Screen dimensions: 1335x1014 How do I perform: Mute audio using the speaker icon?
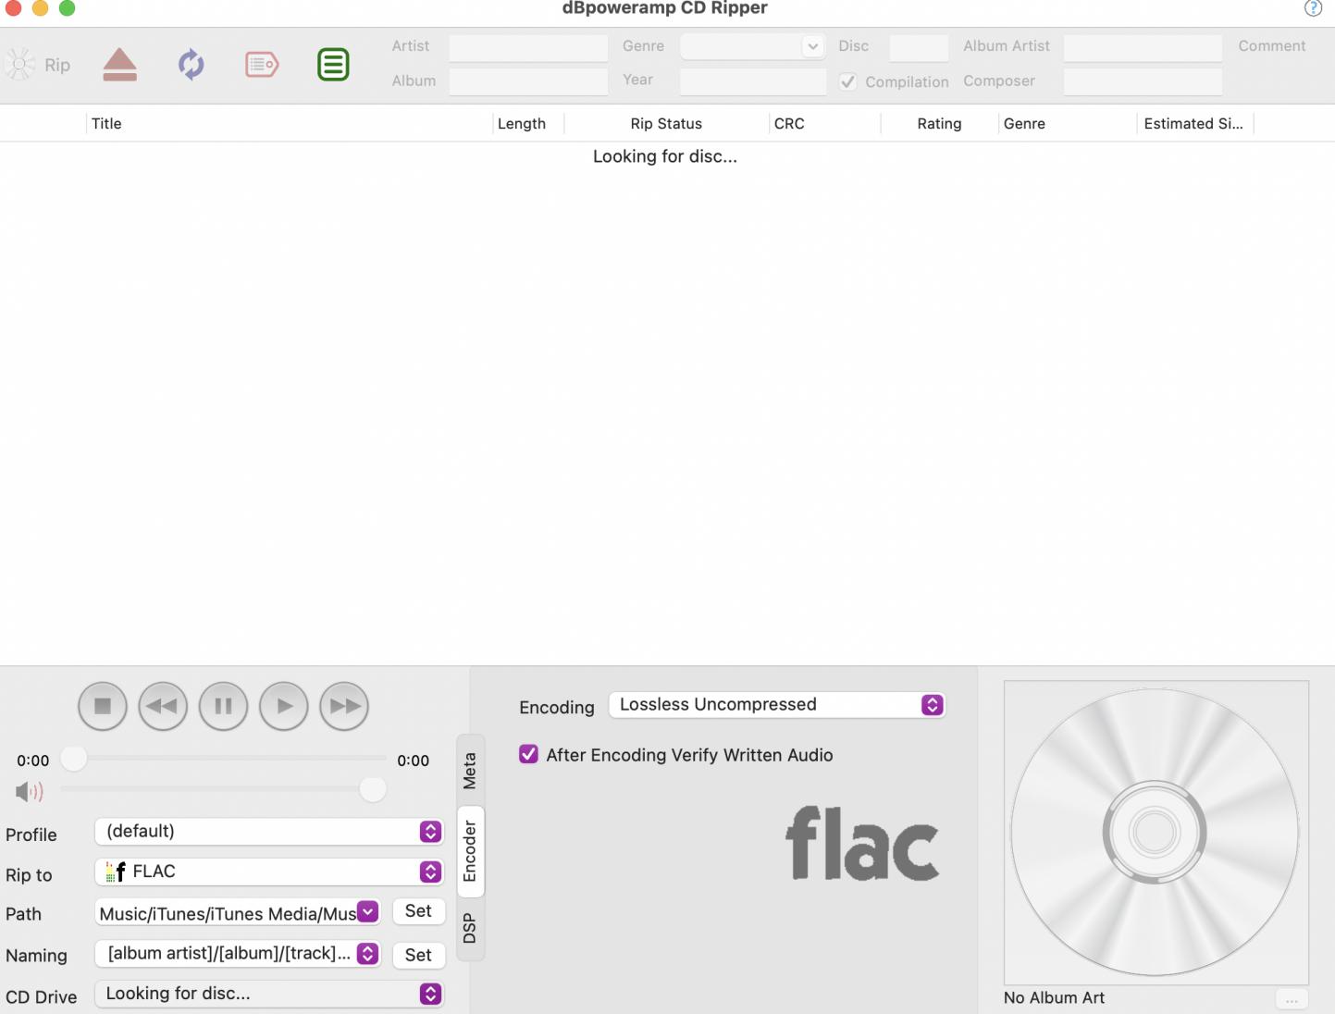click(29, 792)
